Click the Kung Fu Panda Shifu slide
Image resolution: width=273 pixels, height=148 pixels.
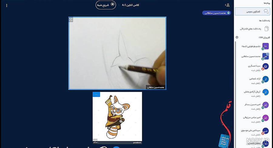coord(117,117)
